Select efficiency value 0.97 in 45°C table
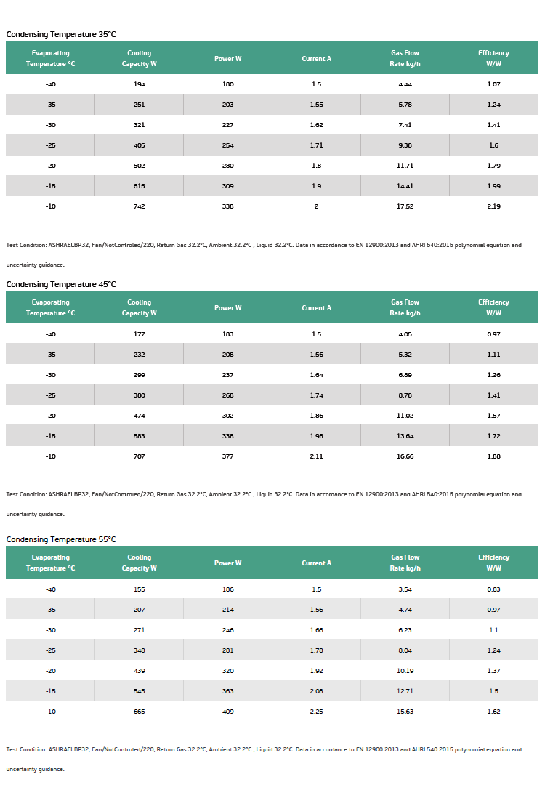The image size is (545, 798). pos(493,334)
